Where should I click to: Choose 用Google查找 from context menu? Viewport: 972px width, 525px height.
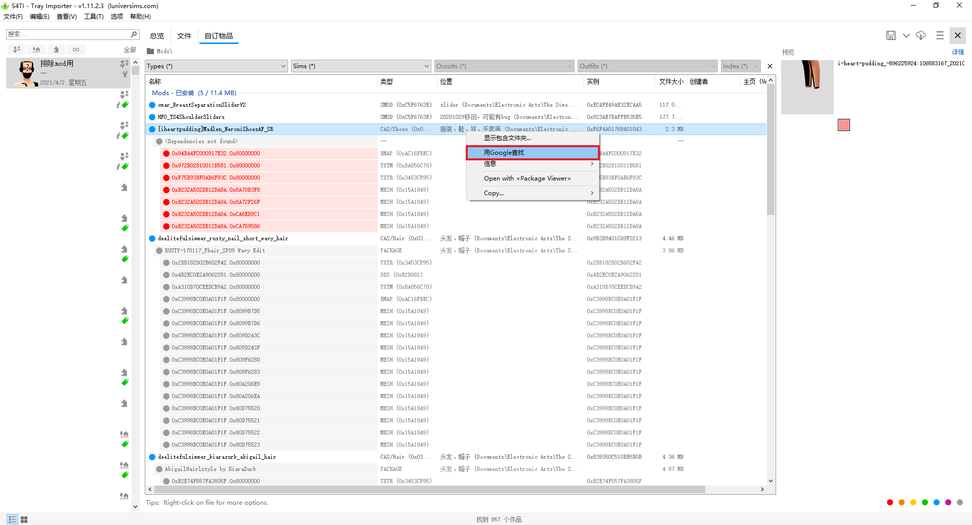533,153
